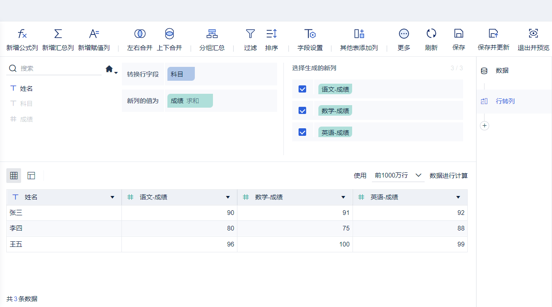Click the 王五 name cell

click(x=64, y=244)
